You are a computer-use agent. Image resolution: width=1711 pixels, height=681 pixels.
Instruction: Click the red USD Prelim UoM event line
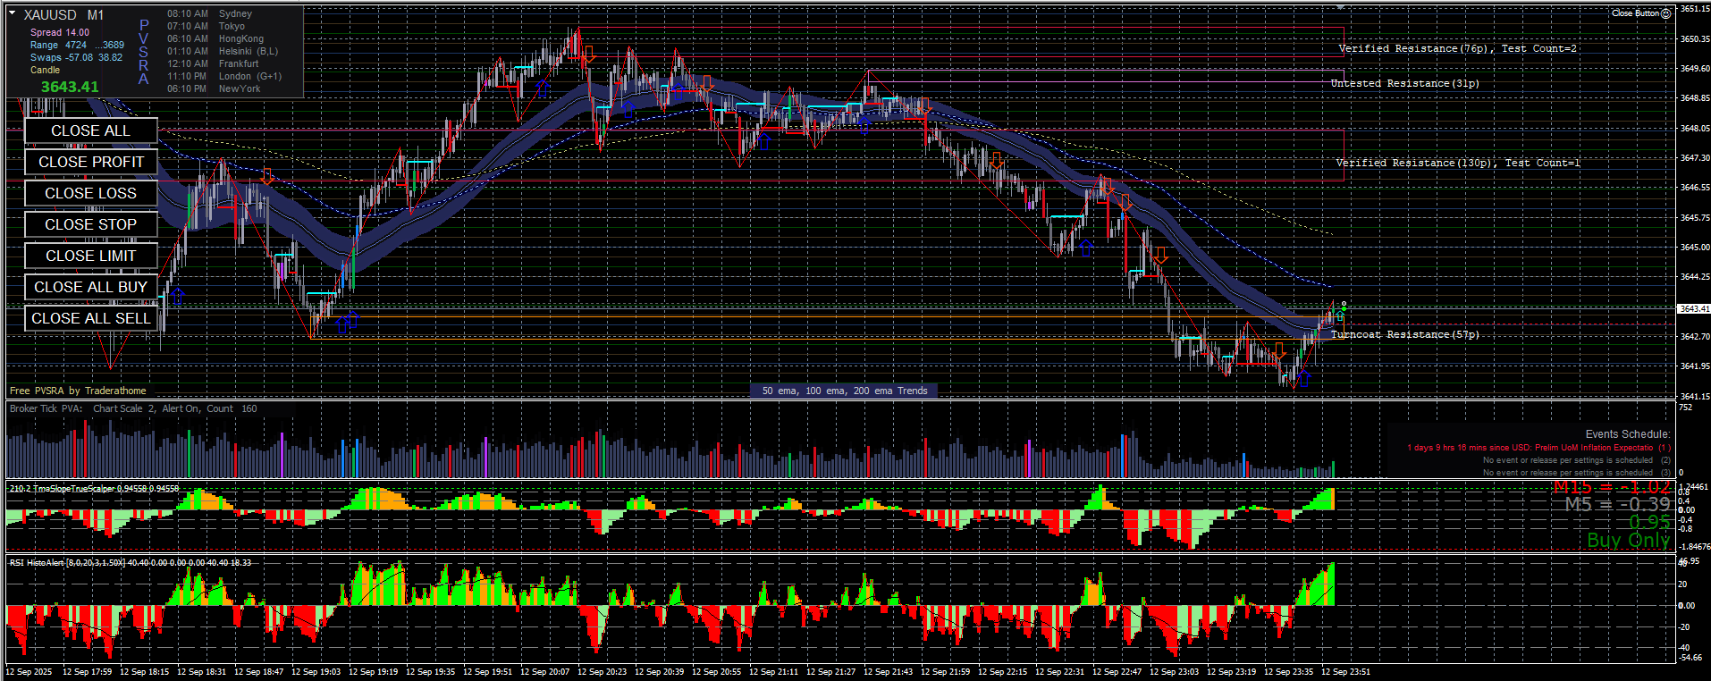pyautogui.click(x=1538, y=448)
